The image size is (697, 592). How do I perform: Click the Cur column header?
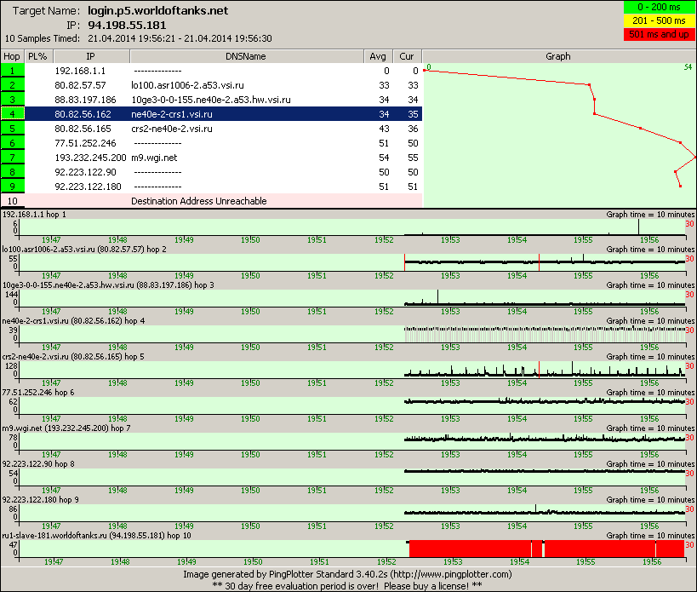pos(407,56)
